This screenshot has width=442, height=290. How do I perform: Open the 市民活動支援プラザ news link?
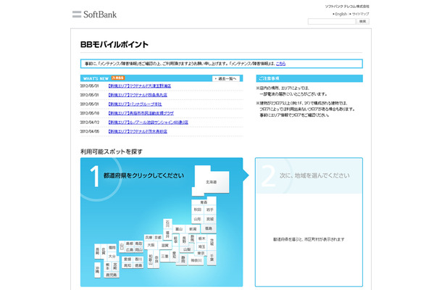141,113
